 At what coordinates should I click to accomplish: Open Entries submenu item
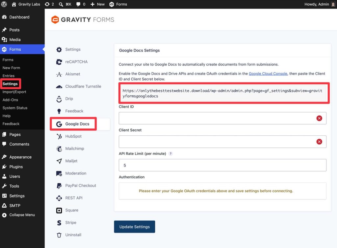point(9,76)
